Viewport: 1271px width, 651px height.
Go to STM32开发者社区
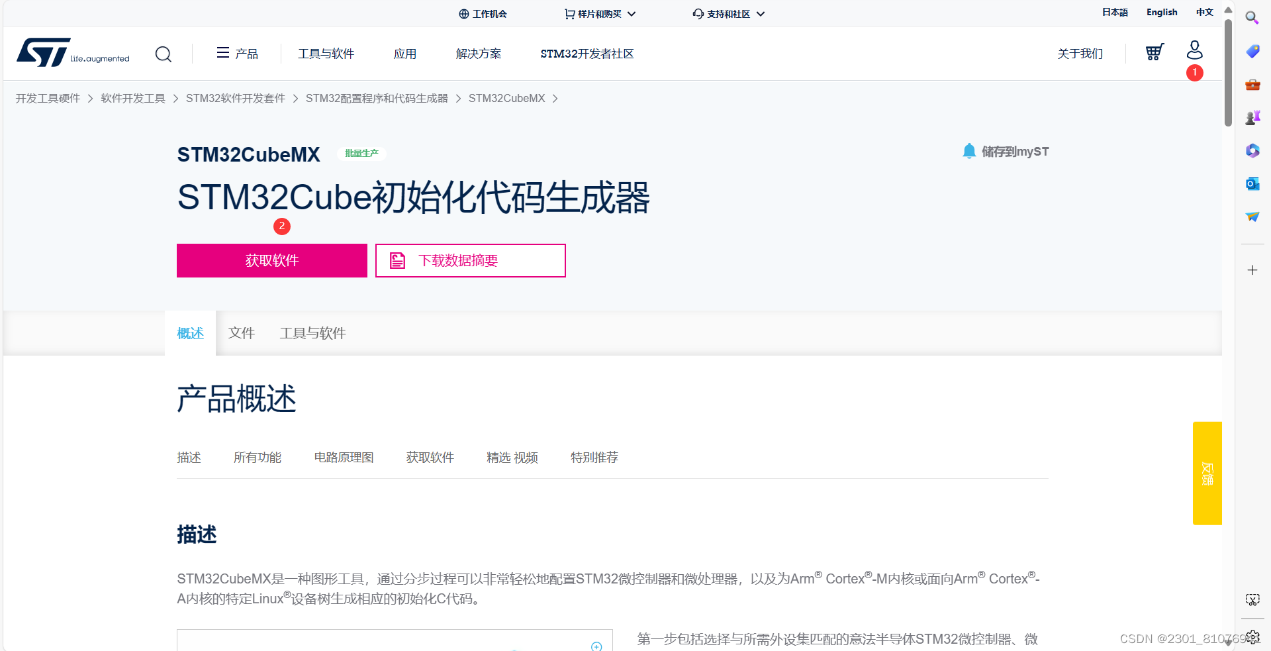tap(587, 54)
